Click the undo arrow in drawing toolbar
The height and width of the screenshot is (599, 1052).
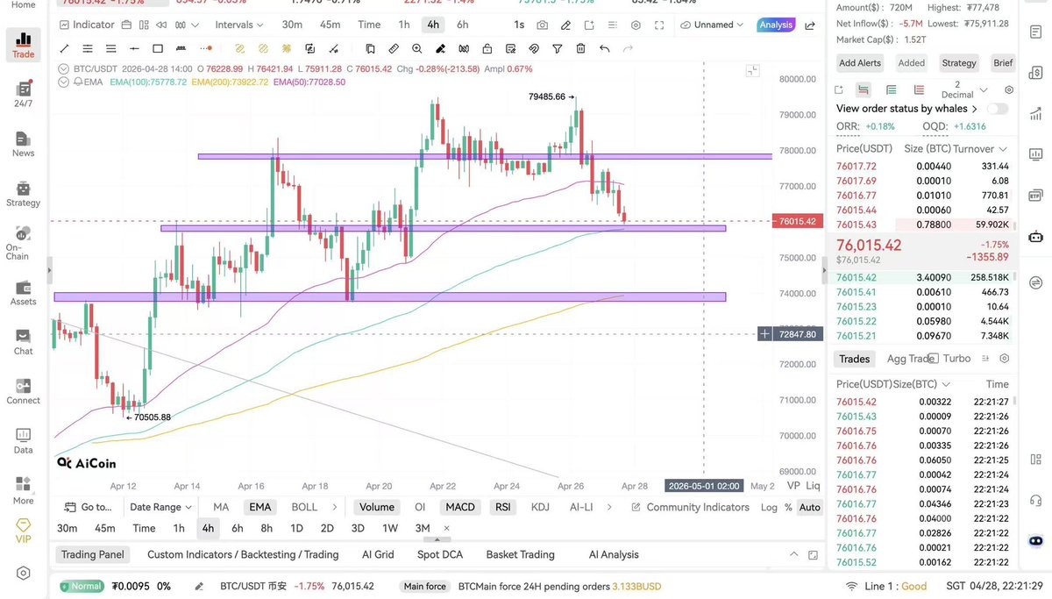(605, 49)
